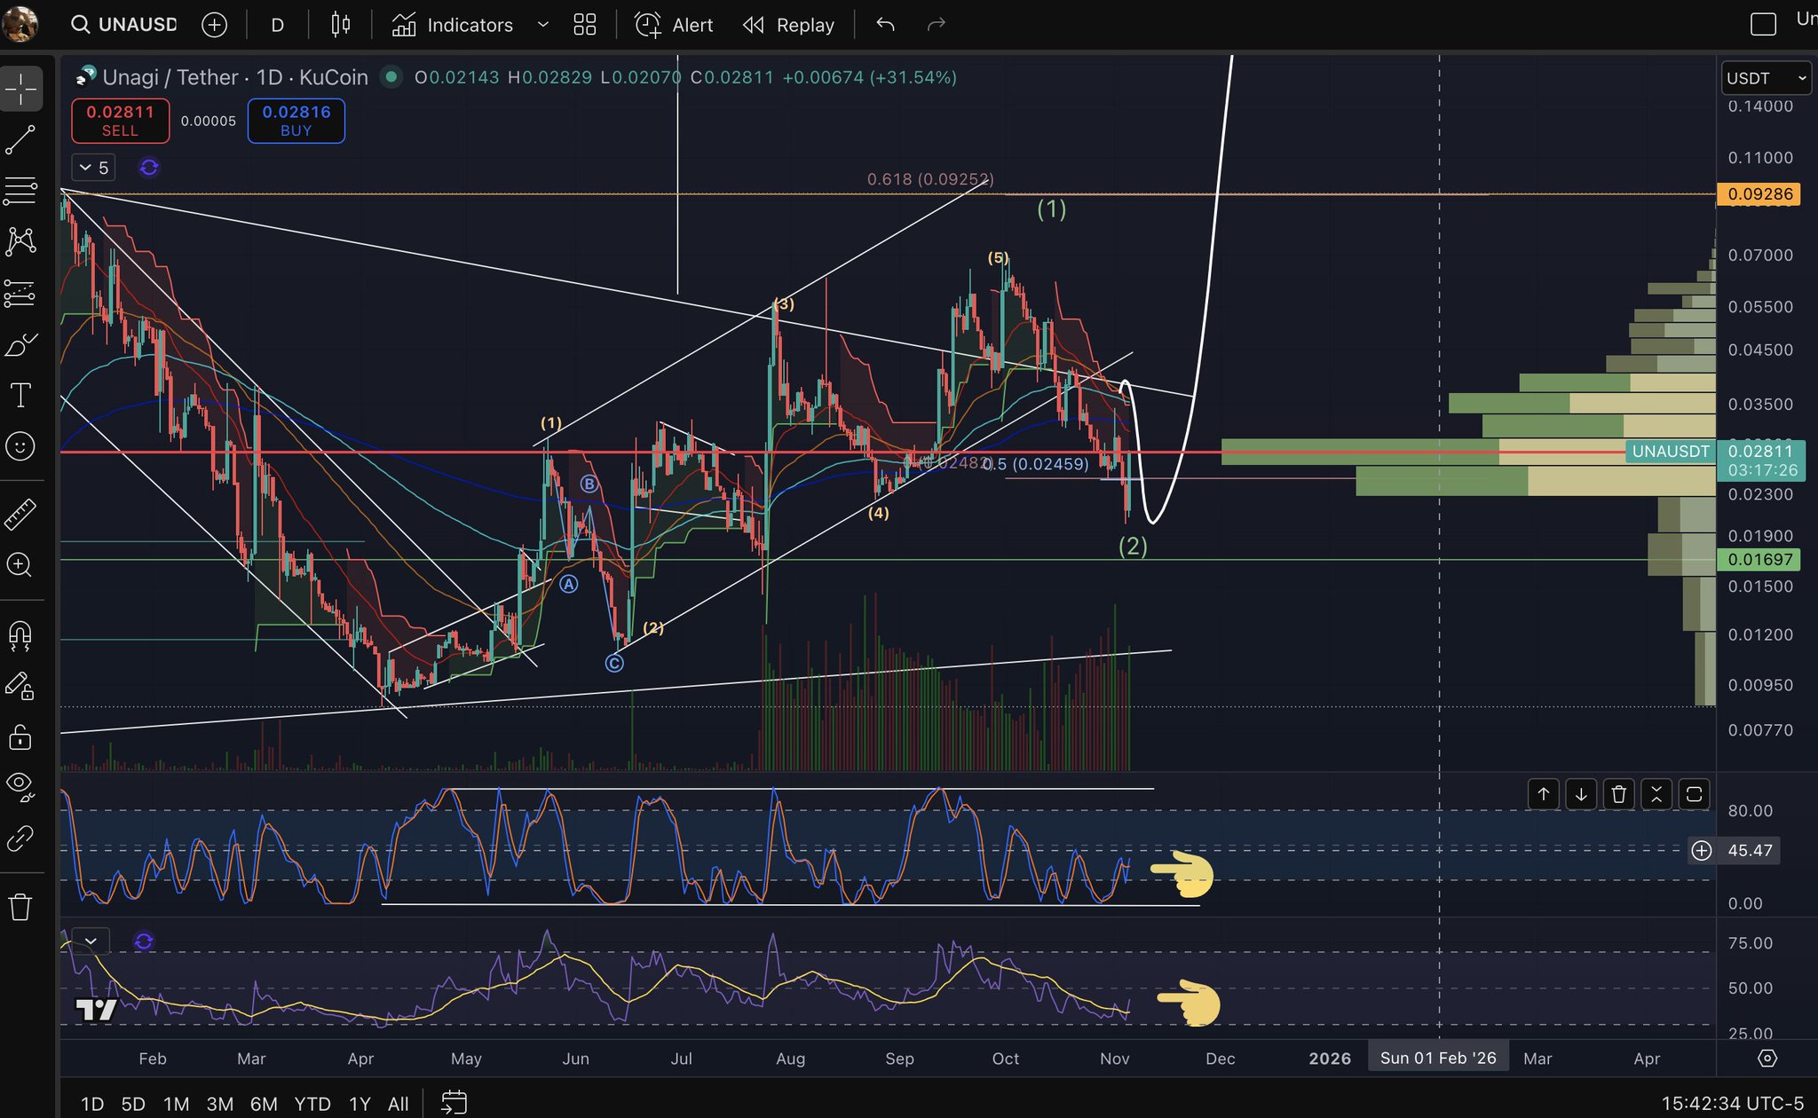This screenshot has height=1118, width=1818.
Task: Select the YTD range tab
Action: pyautogui.click(x=312, y=1104)
